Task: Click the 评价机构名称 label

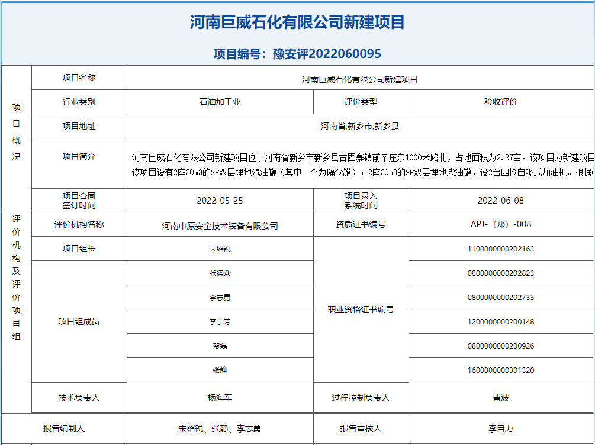Action: tap(79, 224)
